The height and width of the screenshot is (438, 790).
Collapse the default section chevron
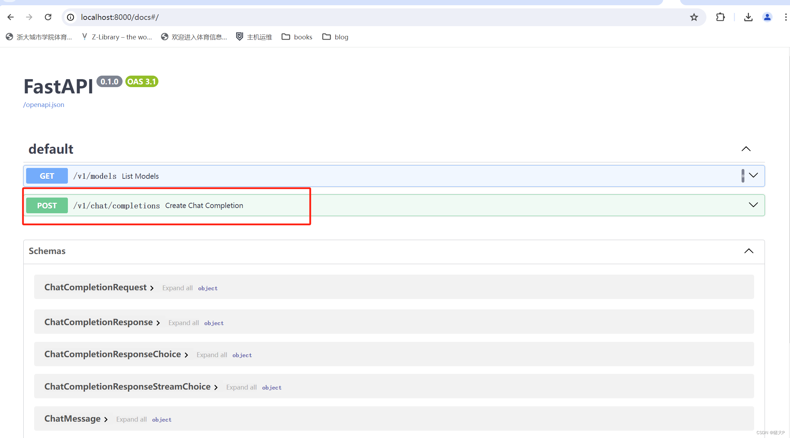click(746, 149)
